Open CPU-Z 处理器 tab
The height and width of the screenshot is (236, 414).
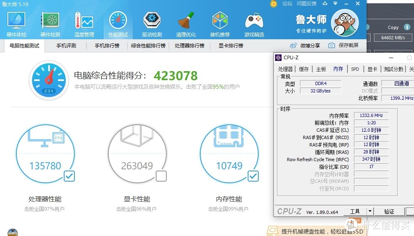tap(285, 69)
